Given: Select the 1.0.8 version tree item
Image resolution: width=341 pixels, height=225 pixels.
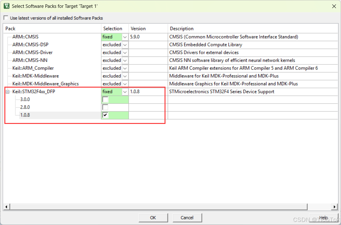Looking at the screenshot, I should point(25,115).
